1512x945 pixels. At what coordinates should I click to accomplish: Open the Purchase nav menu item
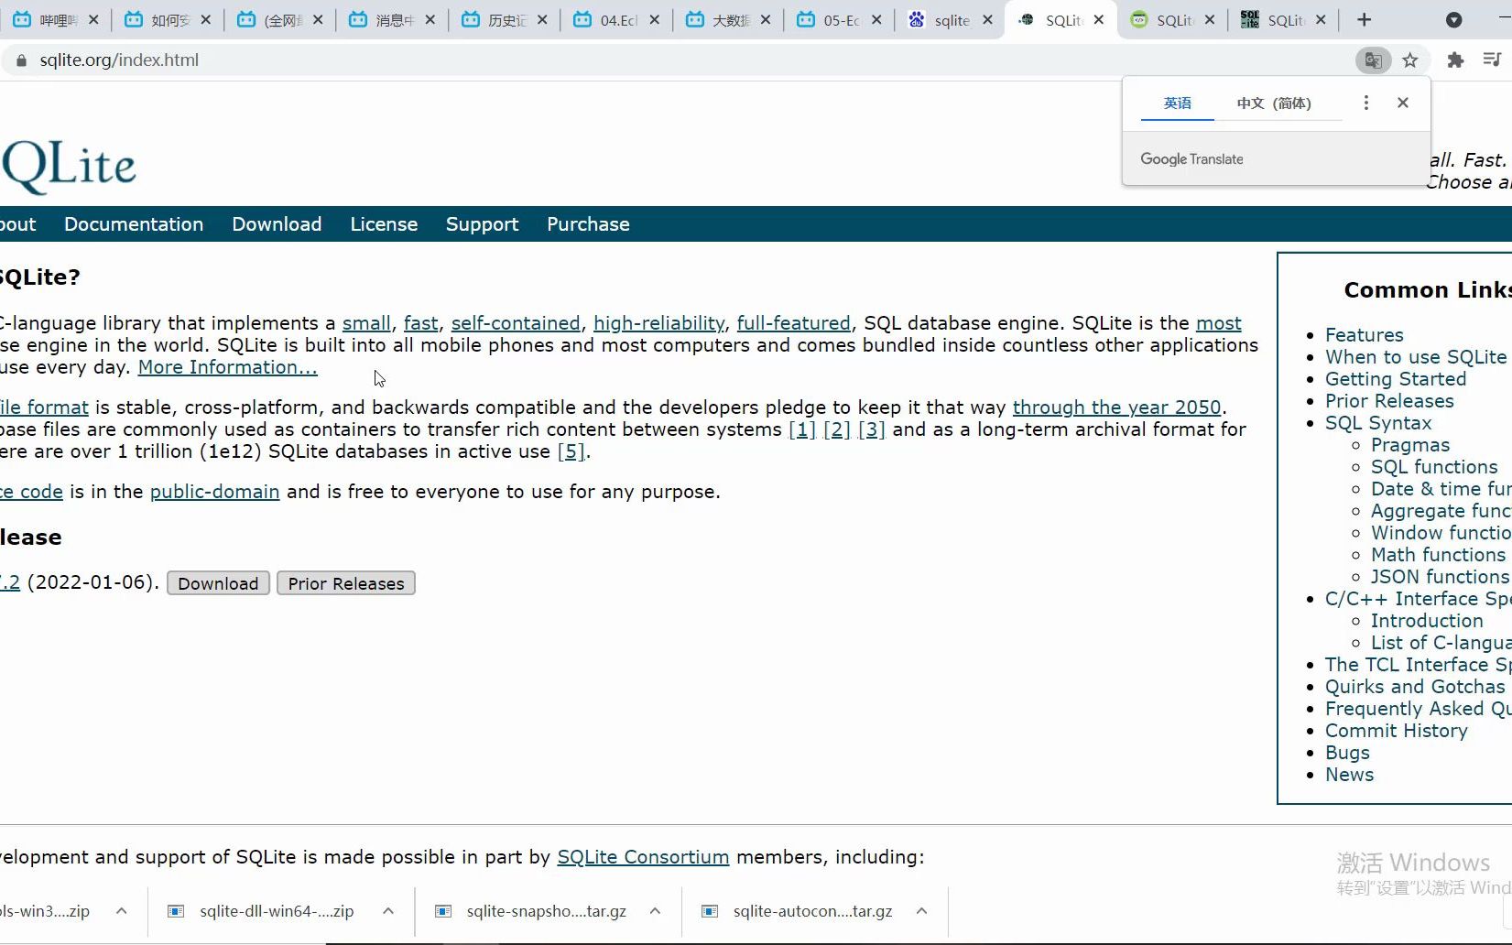point(588,224)
